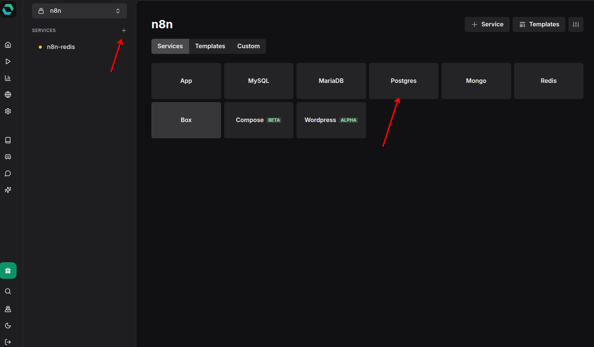
Task: Choose the Mongo service card
Action: (476, 81)
